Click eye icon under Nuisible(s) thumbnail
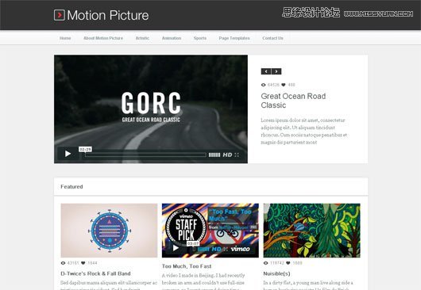Image resolution: width=421 pixels, height=290 pixels. [266, 263]
